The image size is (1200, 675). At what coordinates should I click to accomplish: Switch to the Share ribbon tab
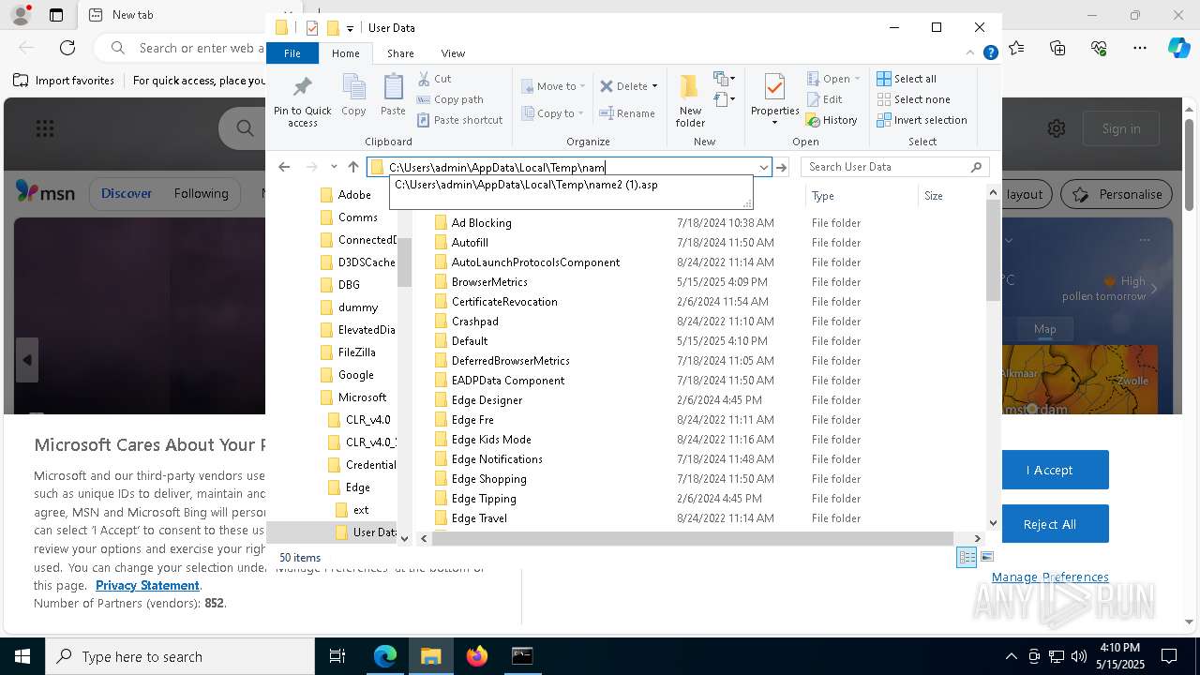pyautogui.click(x=400, y=53)
